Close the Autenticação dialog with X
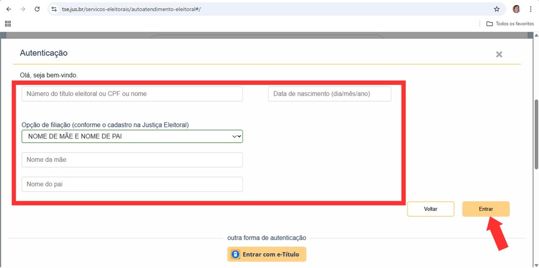 tap(499, 54)
